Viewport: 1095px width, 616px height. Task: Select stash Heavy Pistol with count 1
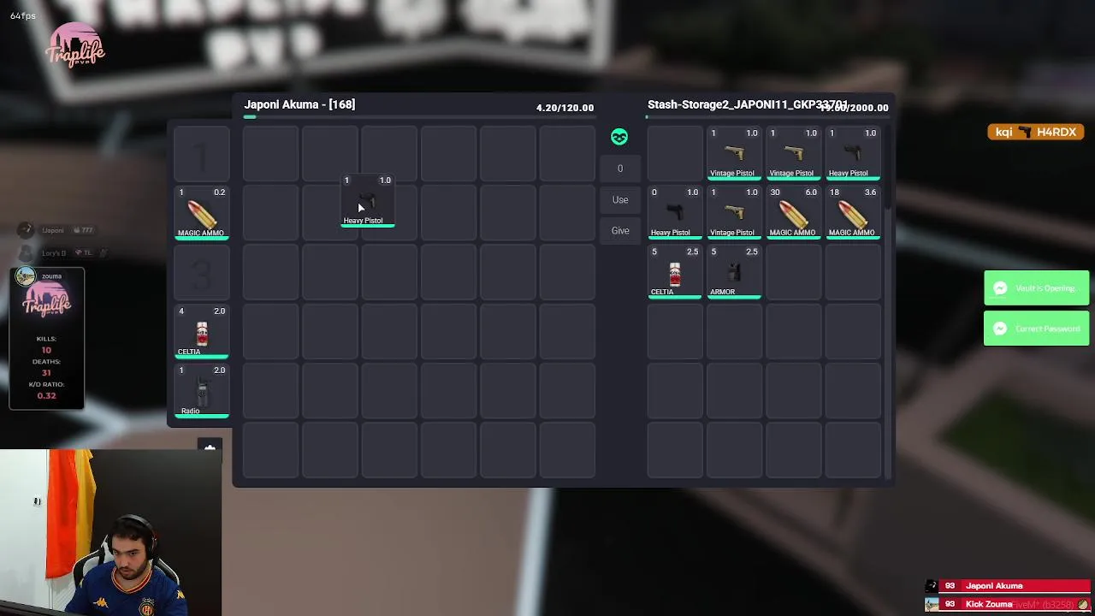point(853,154)
